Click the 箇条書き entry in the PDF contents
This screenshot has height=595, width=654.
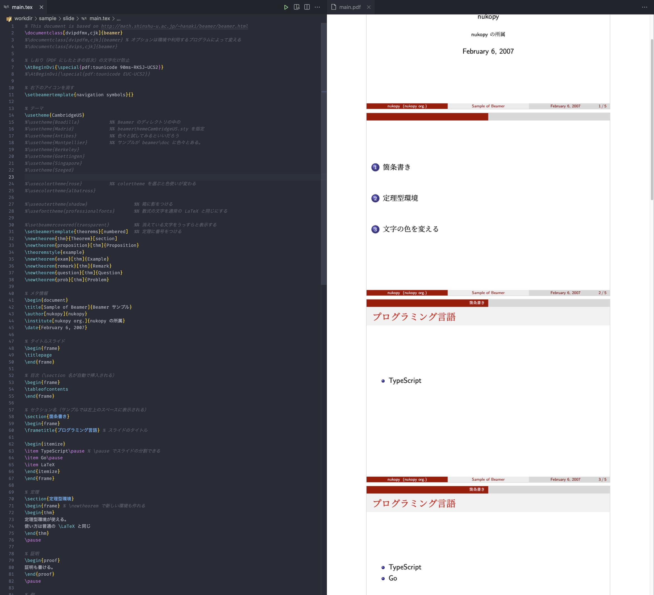(396, 167)
